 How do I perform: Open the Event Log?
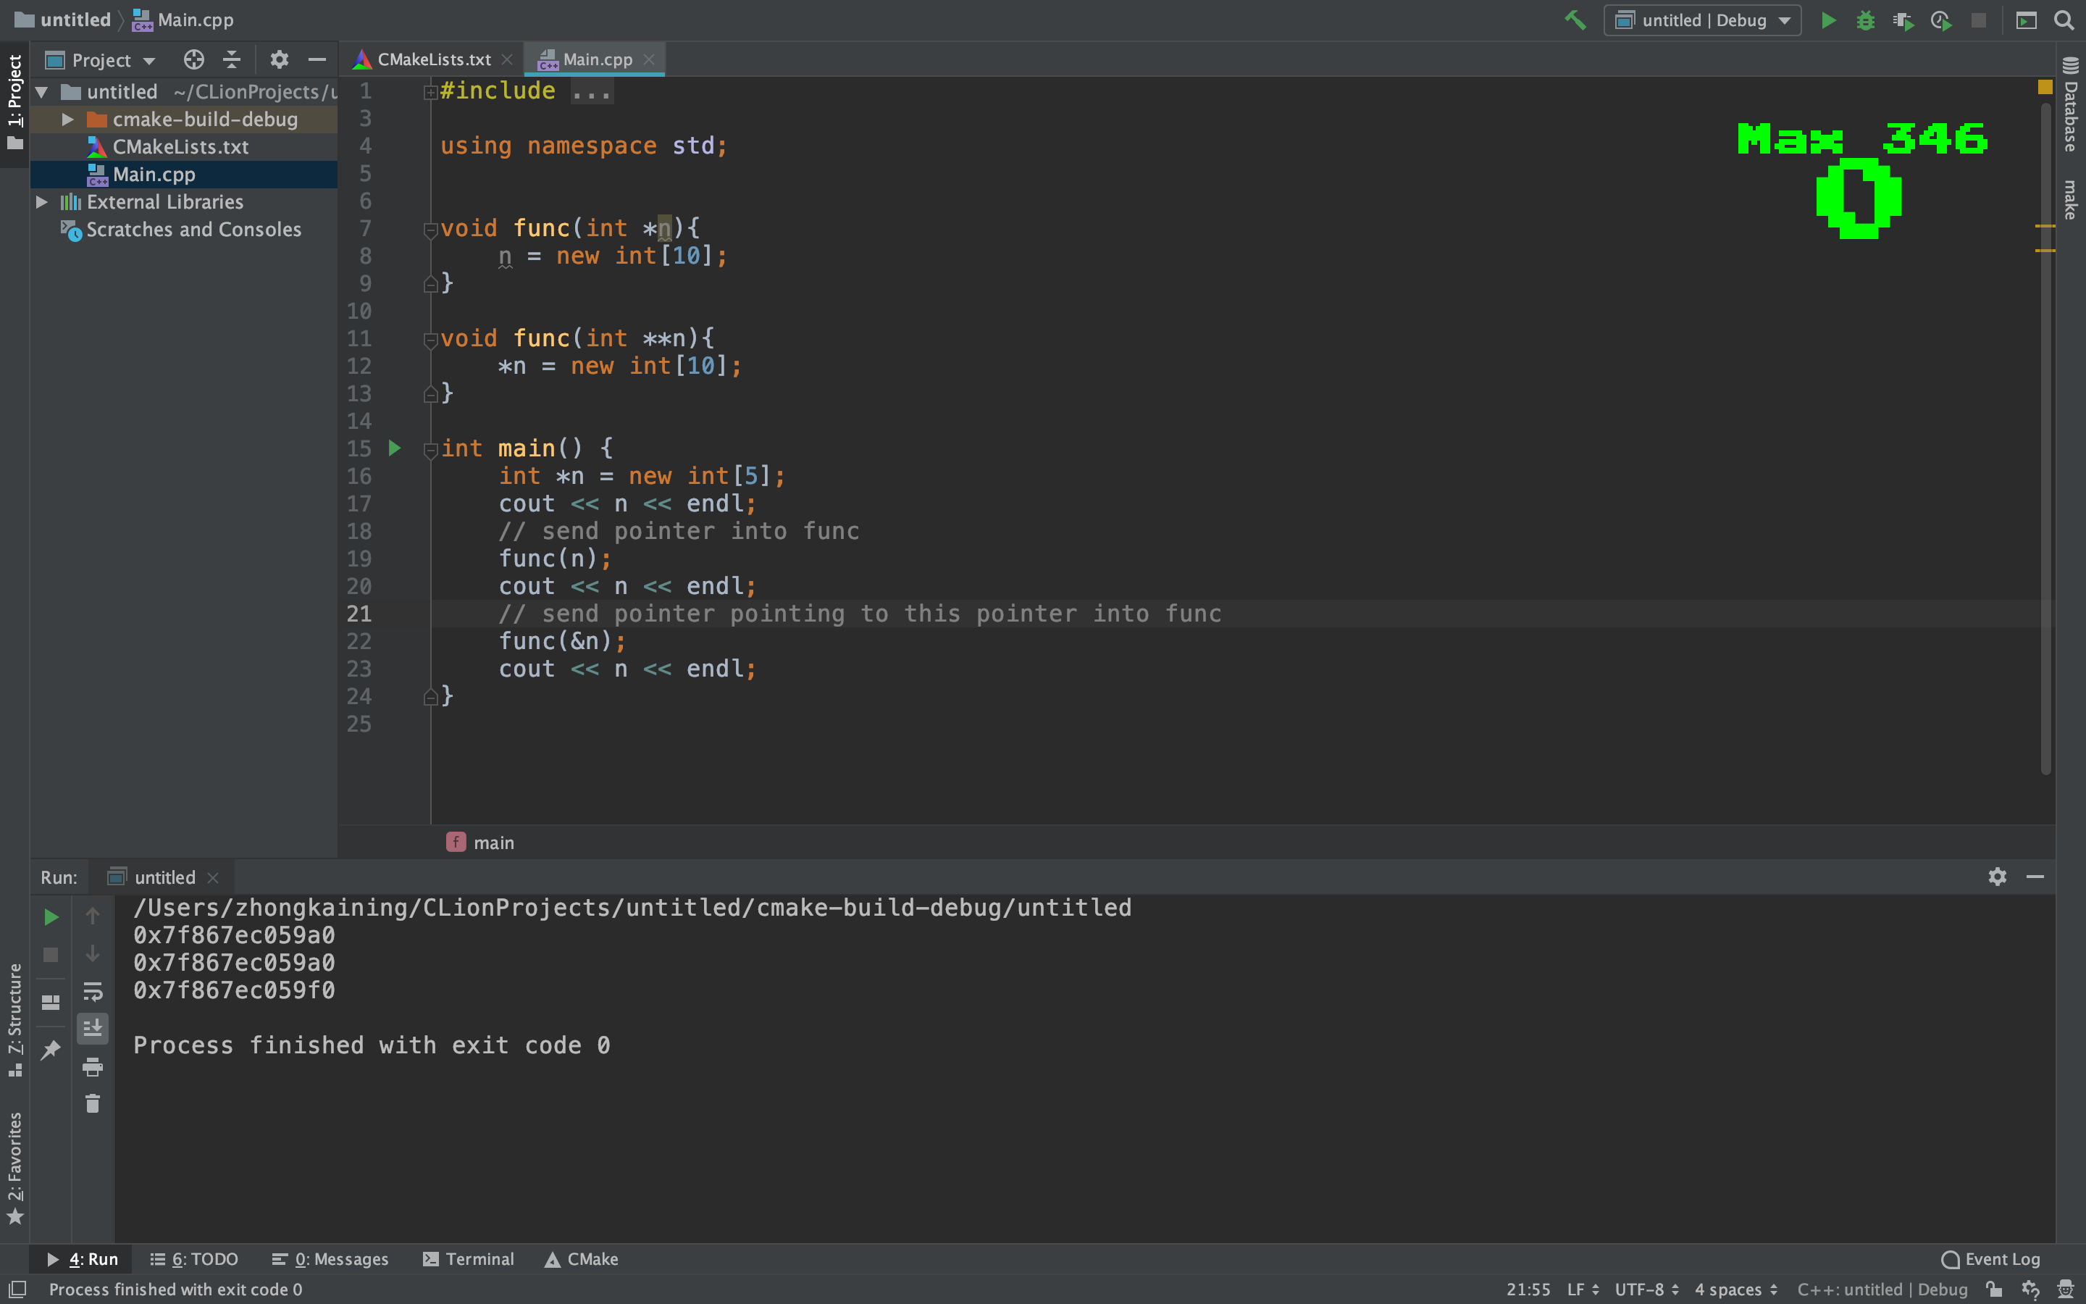click(1990, 1259)
